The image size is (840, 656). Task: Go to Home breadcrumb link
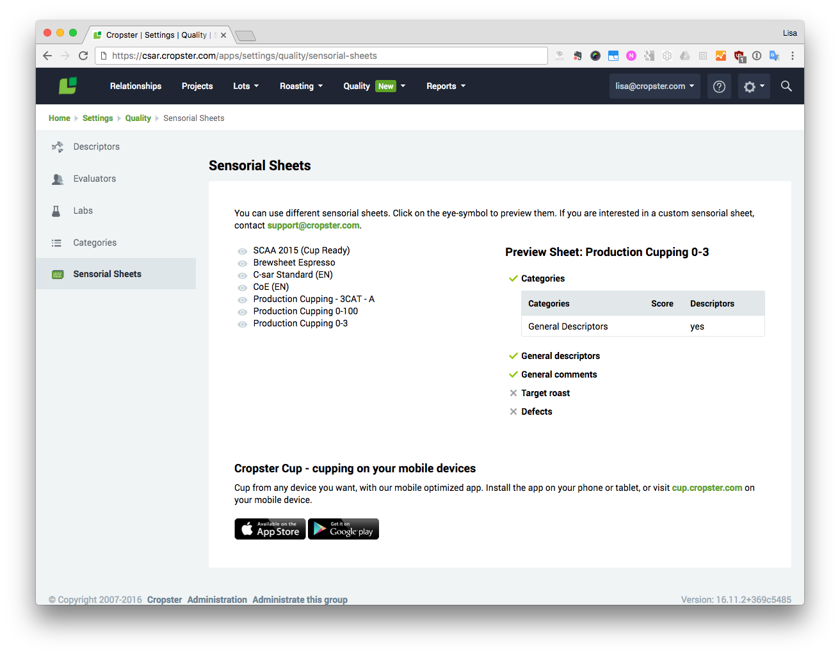click(60, 118)
